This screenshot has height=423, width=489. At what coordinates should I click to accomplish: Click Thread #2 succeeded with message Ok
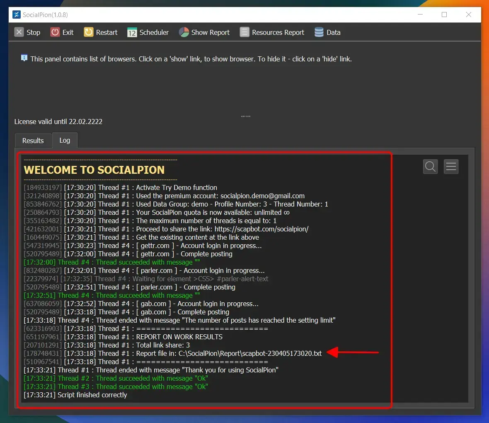tap(116, 378)
